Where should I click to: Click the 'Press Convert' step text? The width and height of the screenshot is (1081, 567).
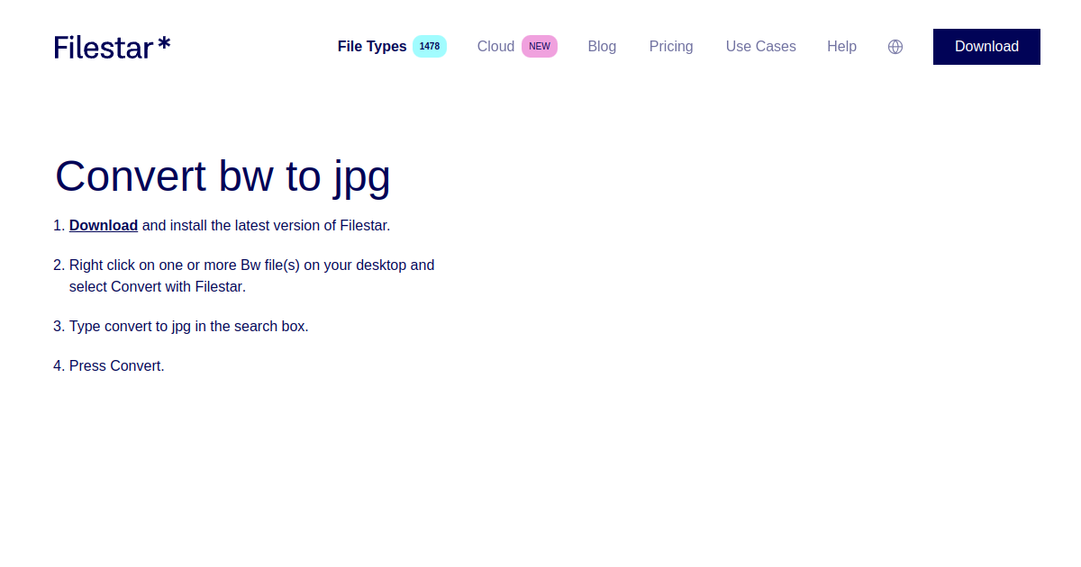pos(117,365)
